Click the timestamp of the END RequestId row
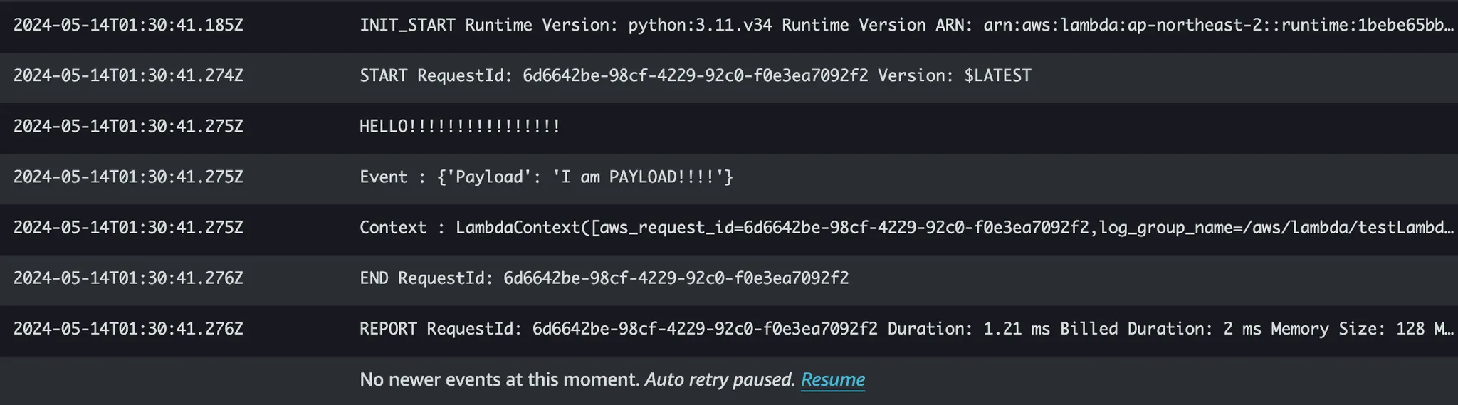 point(128,278)
